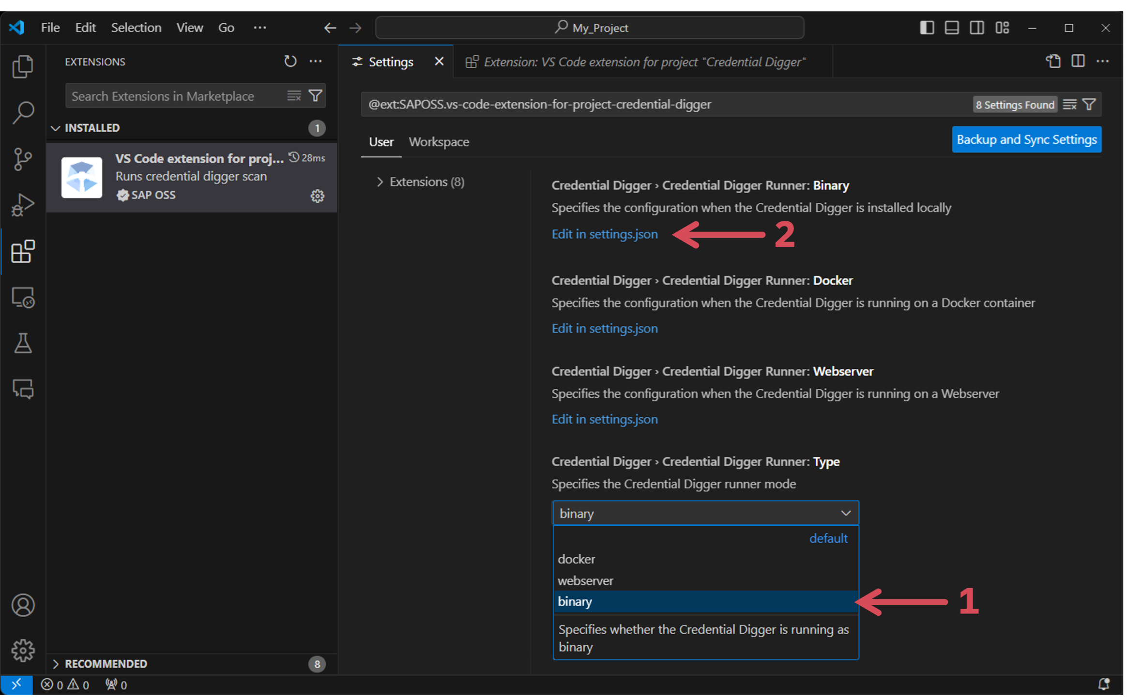Filter settings using funnel icon
This screenshot has width=1128, height=699.
(1089, 105)
